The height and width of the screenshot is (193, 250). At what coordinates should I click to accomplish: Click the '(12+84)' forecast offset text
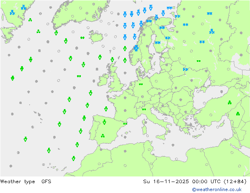coord(235,181)
